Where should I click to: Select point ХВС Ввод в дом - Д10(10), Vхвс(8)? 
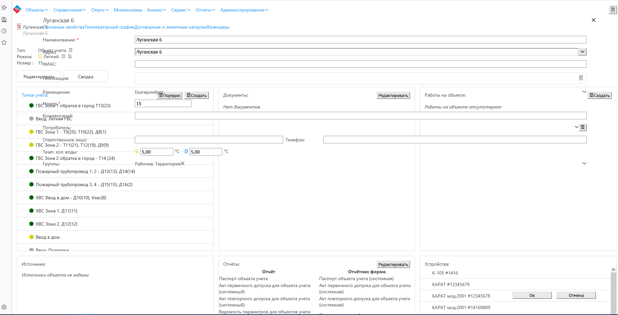point(115,198)
